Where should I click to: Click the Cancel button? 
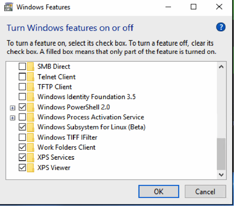pyautogui.click(x=205, y=192)
